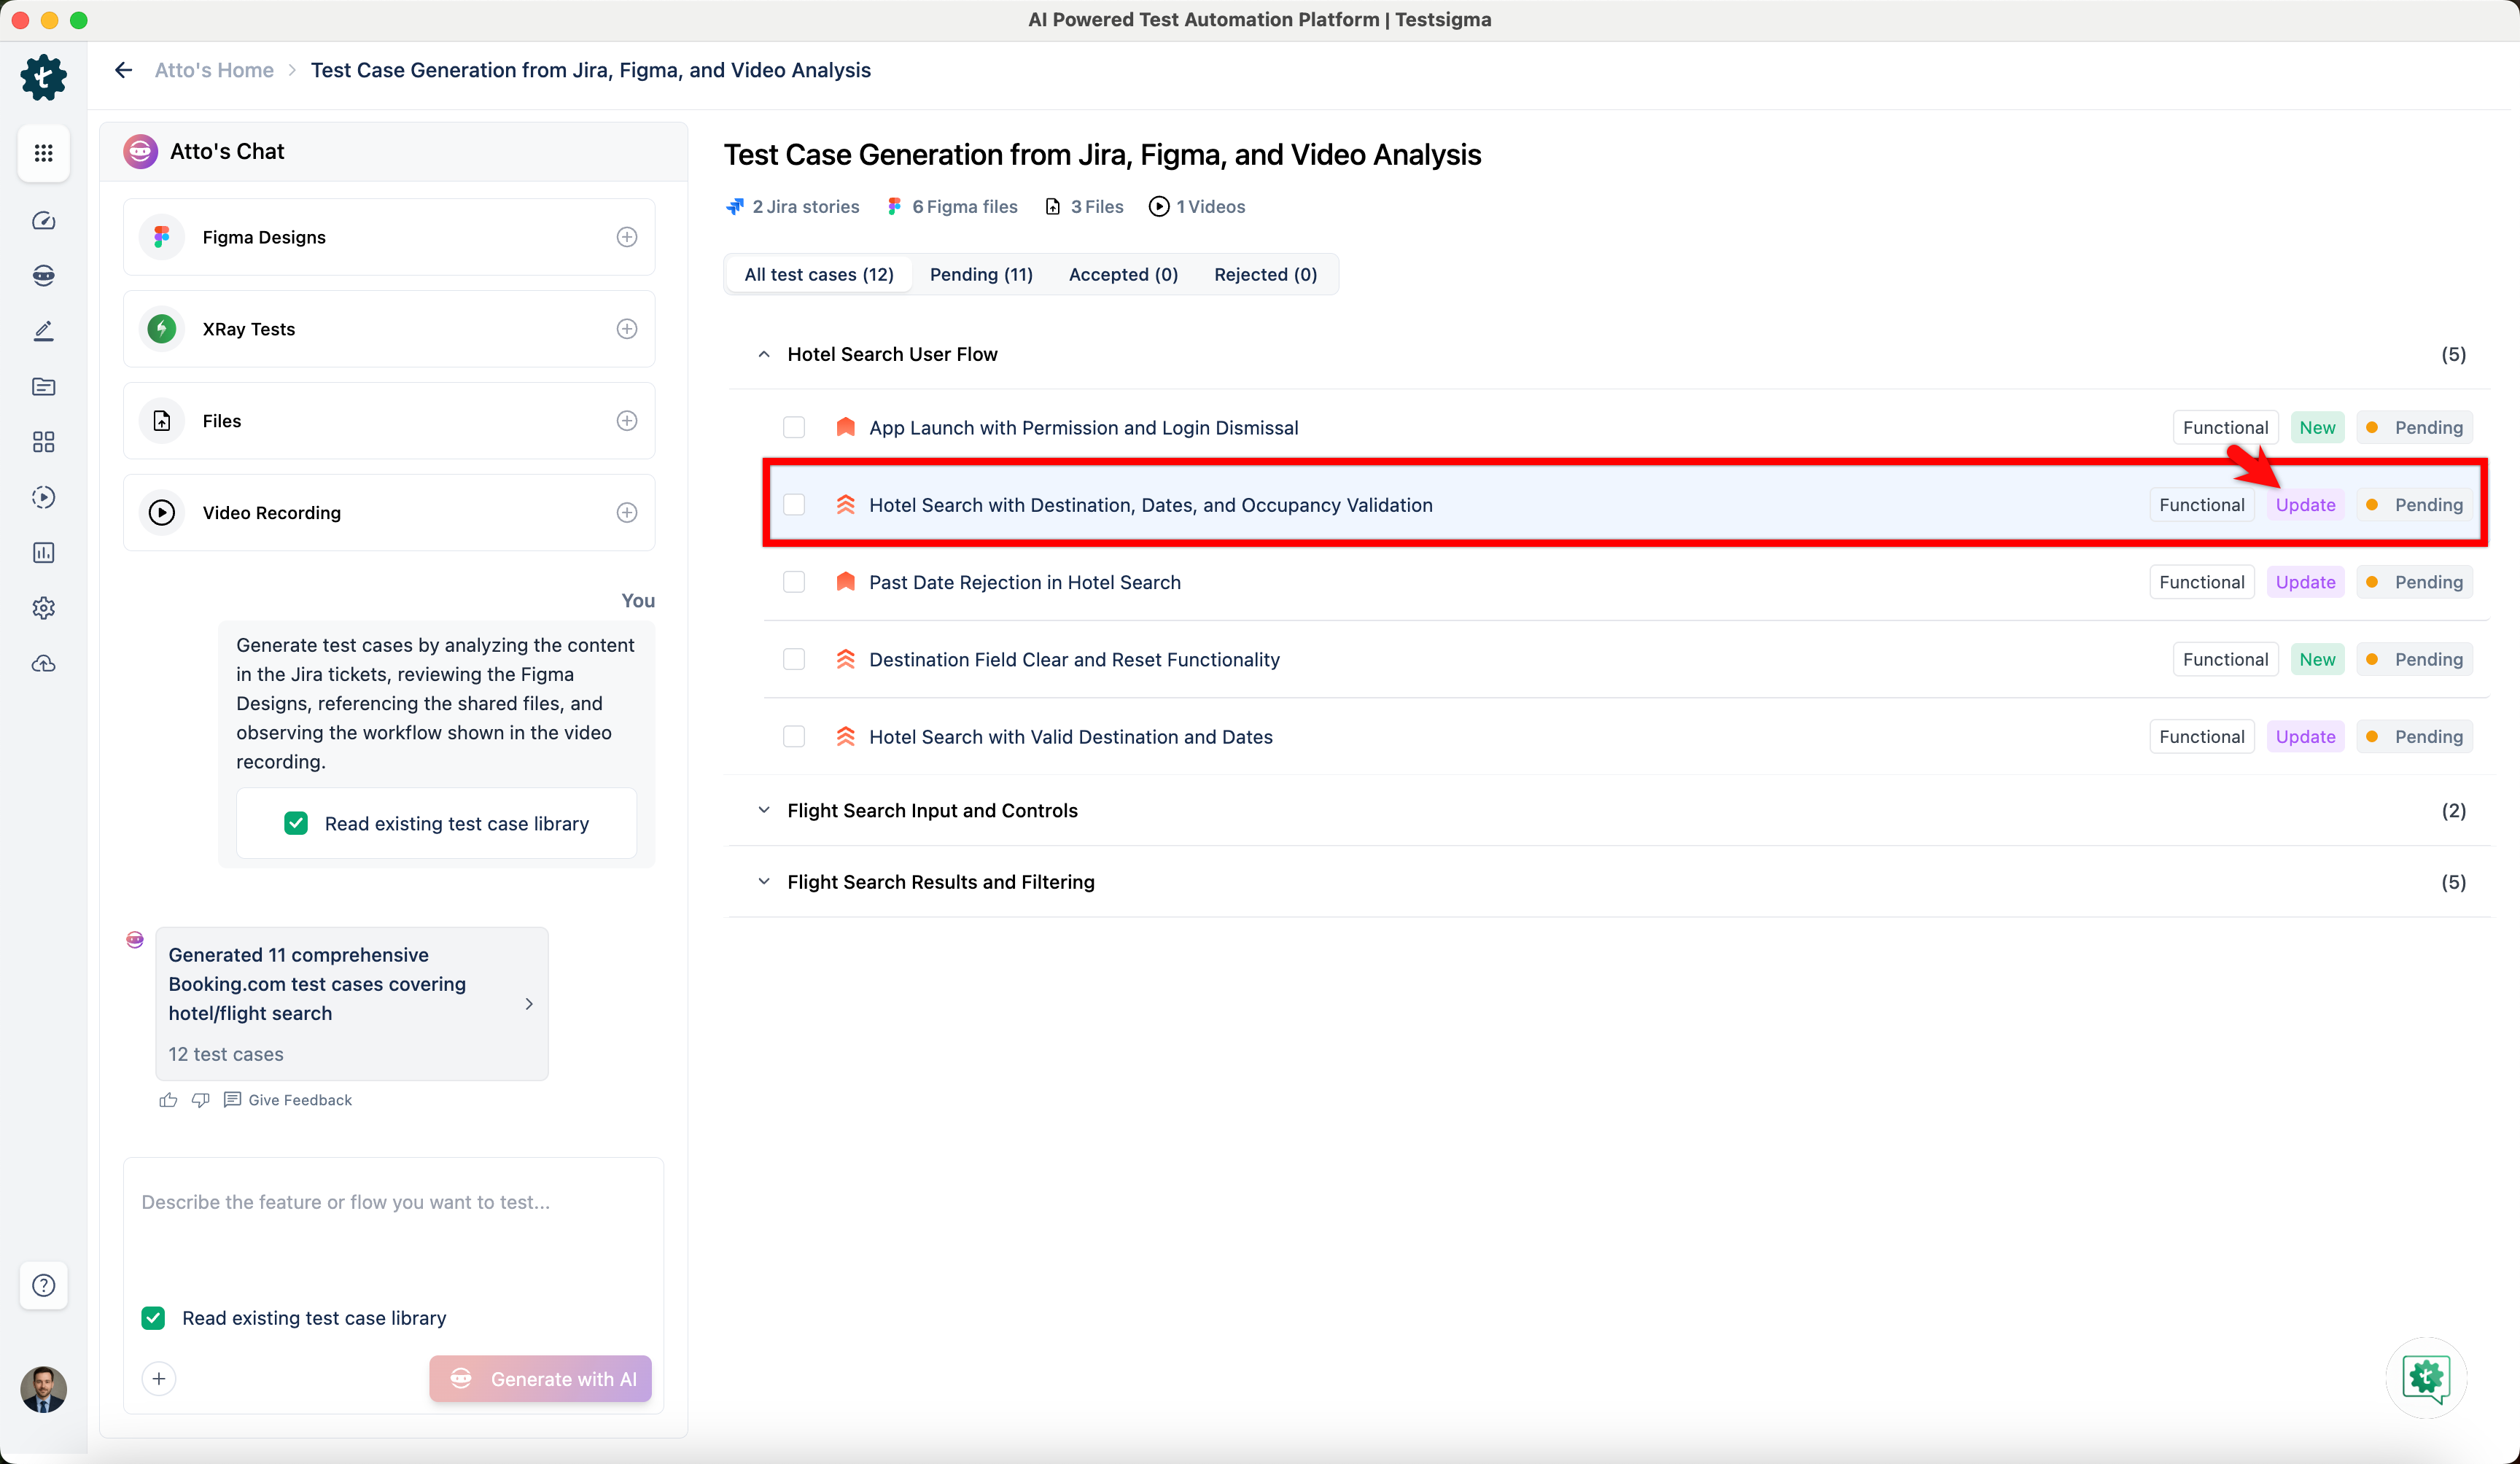Collapse the Hotel Search User Flow group
This screenshot has width=2520, height=1464.
[x=764, y=354]
